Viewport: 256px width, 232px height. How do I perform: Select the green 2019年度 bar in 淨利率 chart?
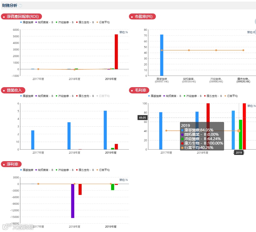coord(113,187)
